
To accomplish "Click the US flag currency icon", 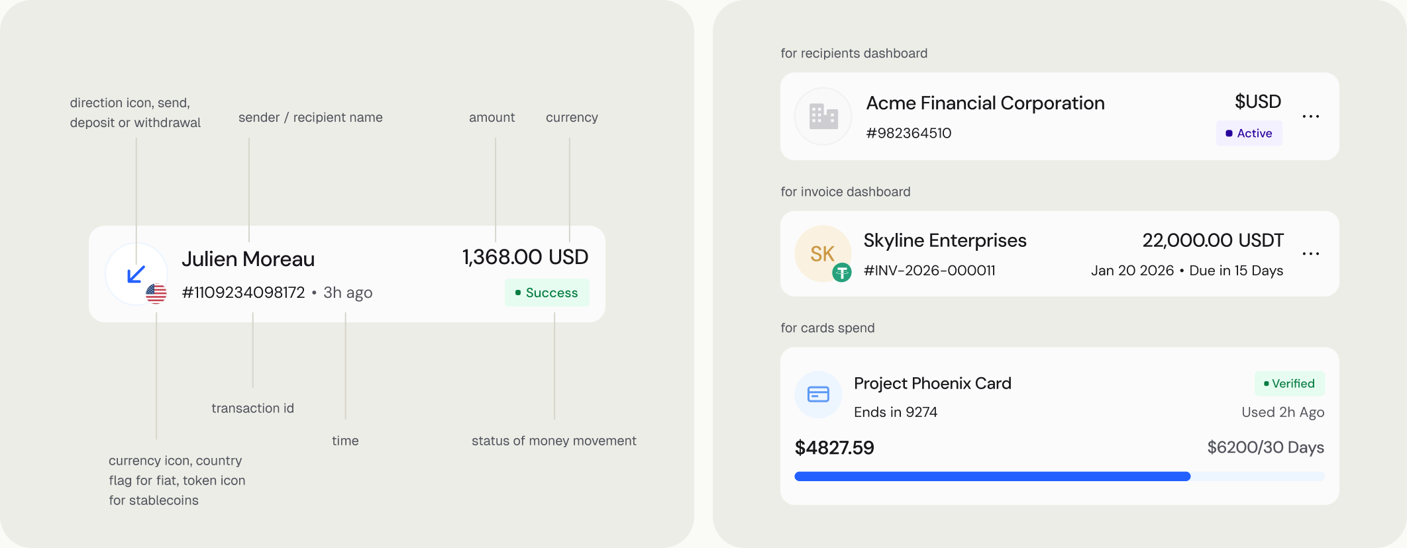I will [x=156, y=293].
